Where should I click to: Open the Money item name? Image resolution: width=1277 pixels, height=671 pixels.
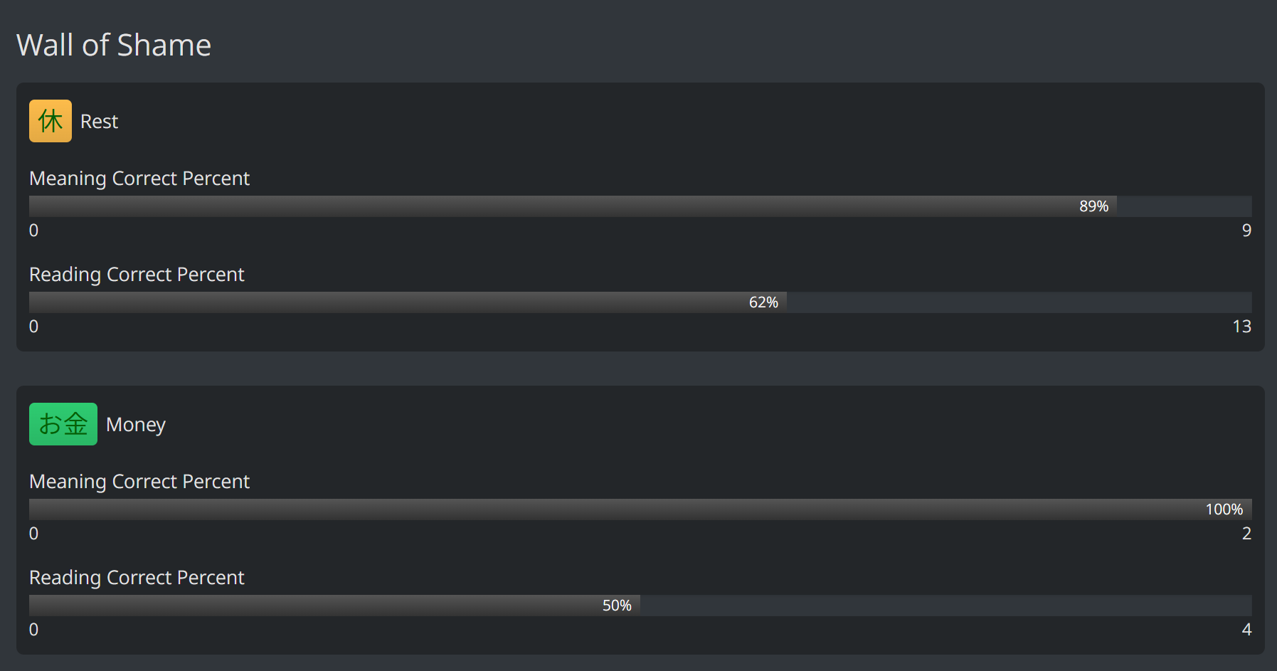135,425
